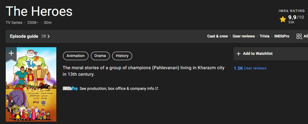Click the IMDbPro logo under the description
The width and height of the screenshot is (308, 124).
pyautogui.click(x=70, y=88)
